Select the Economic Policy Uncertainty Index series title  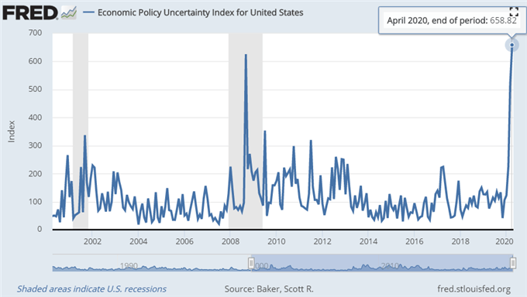(200, 12)
